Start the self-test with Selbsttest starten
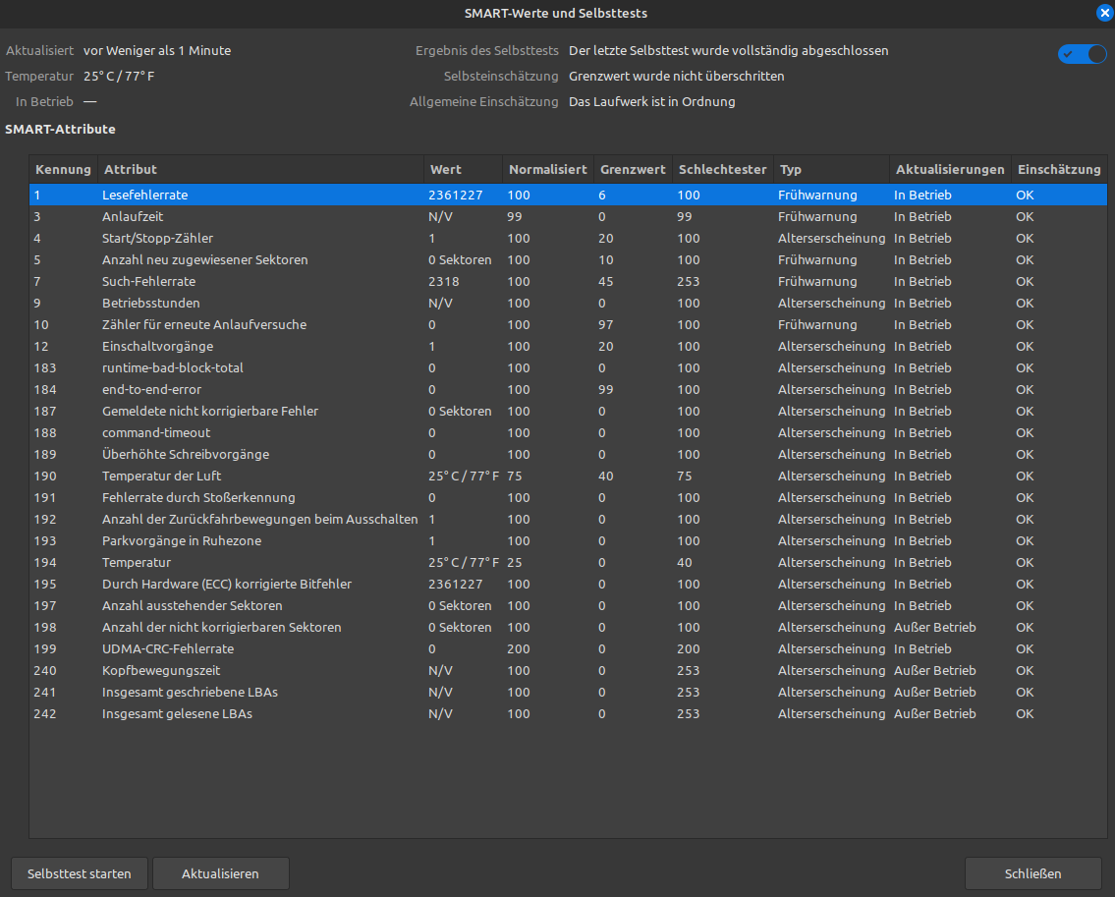The image size is (1115, 897). tap(79, 873)
